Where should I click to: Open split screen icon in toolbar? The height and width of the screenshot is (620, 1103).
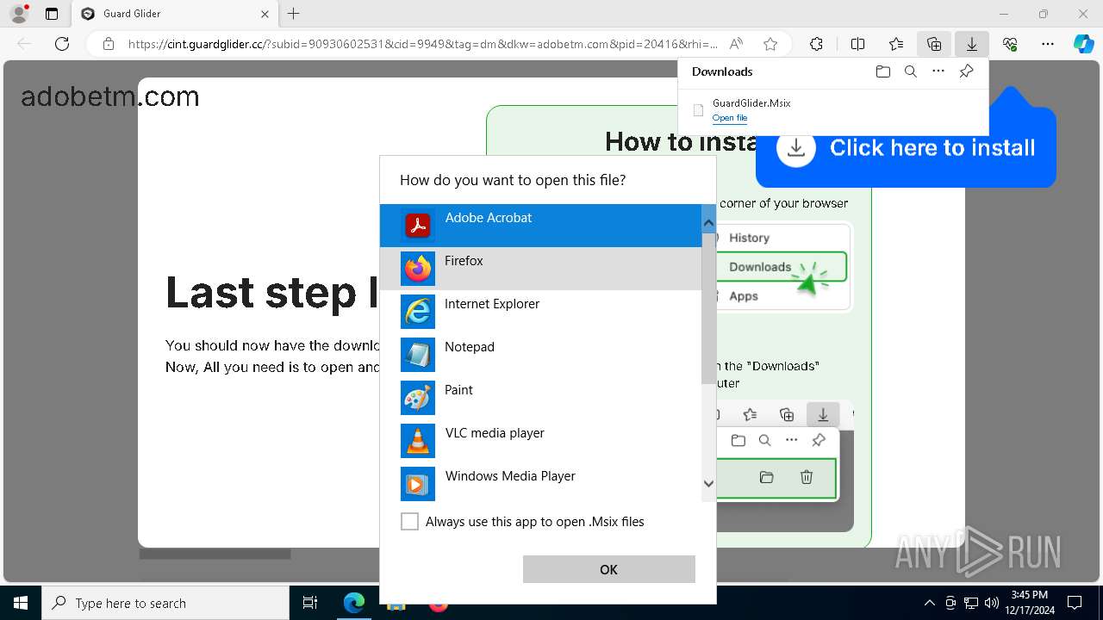[857, 44]
